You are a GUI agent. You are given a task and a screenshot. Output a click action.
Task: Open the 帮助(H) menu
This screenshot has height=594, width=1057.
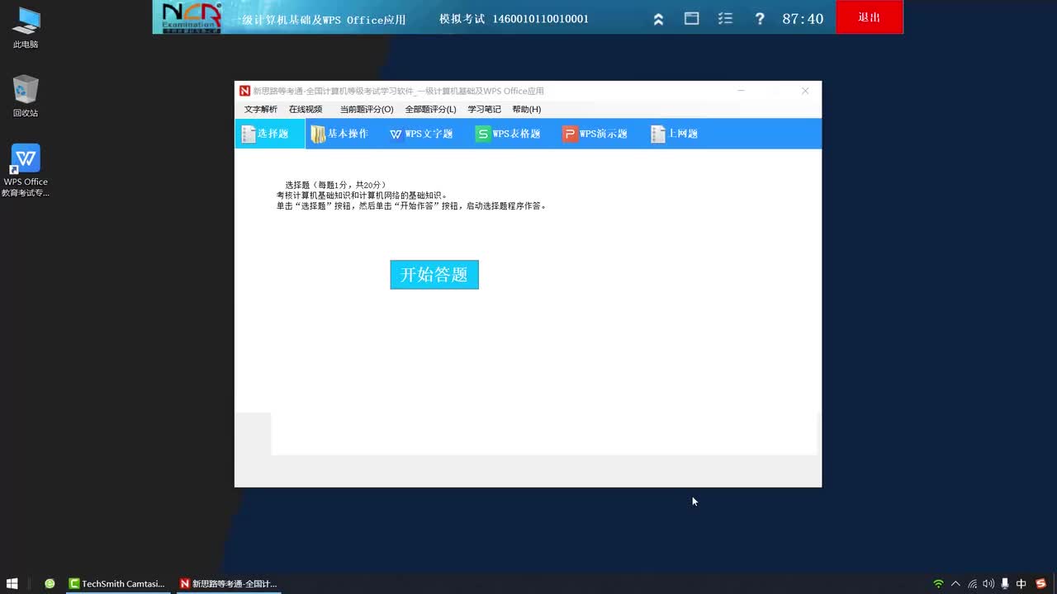coord(527,109)
